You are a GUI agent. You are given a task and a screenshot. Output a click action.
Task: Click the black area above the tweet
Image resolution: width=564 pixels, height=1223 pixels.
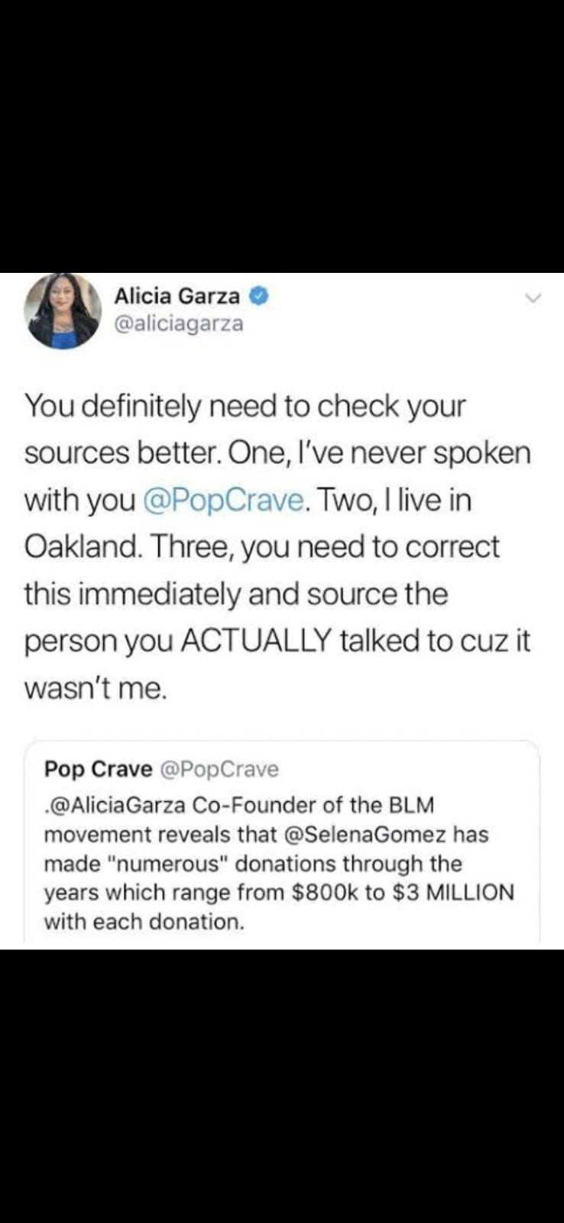[282, 136]
